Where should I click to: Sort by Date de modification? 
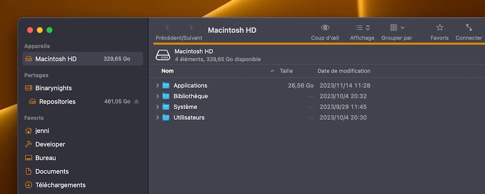(344, 71)
